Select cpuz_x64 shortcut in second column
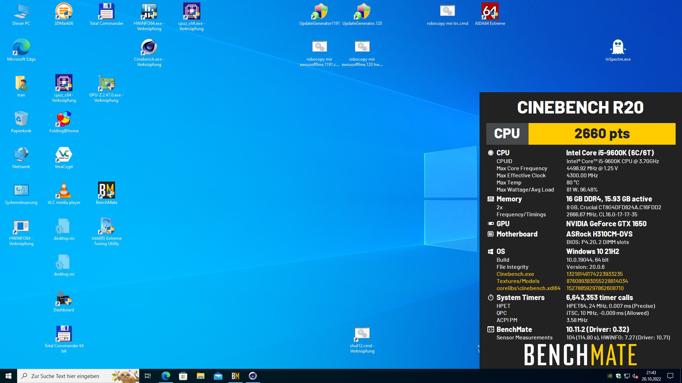Viewport: 682px width, 383px height. tap(64, 88)
